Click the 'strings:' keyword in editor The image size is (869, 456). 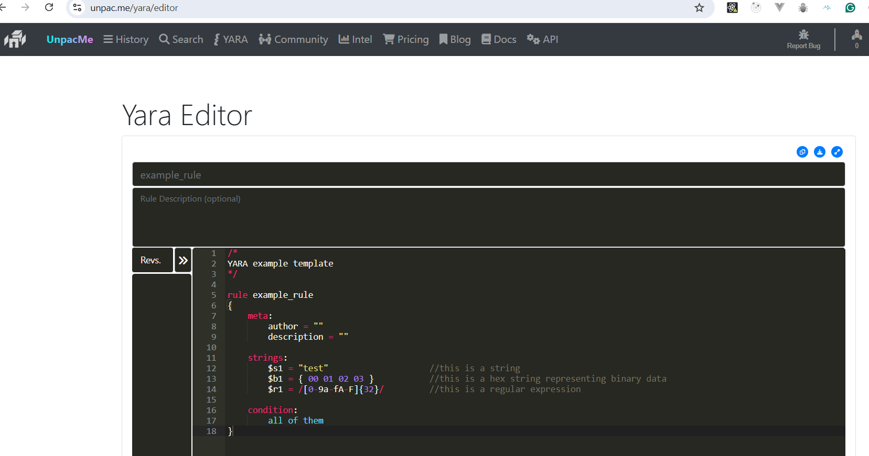(267, 358)
